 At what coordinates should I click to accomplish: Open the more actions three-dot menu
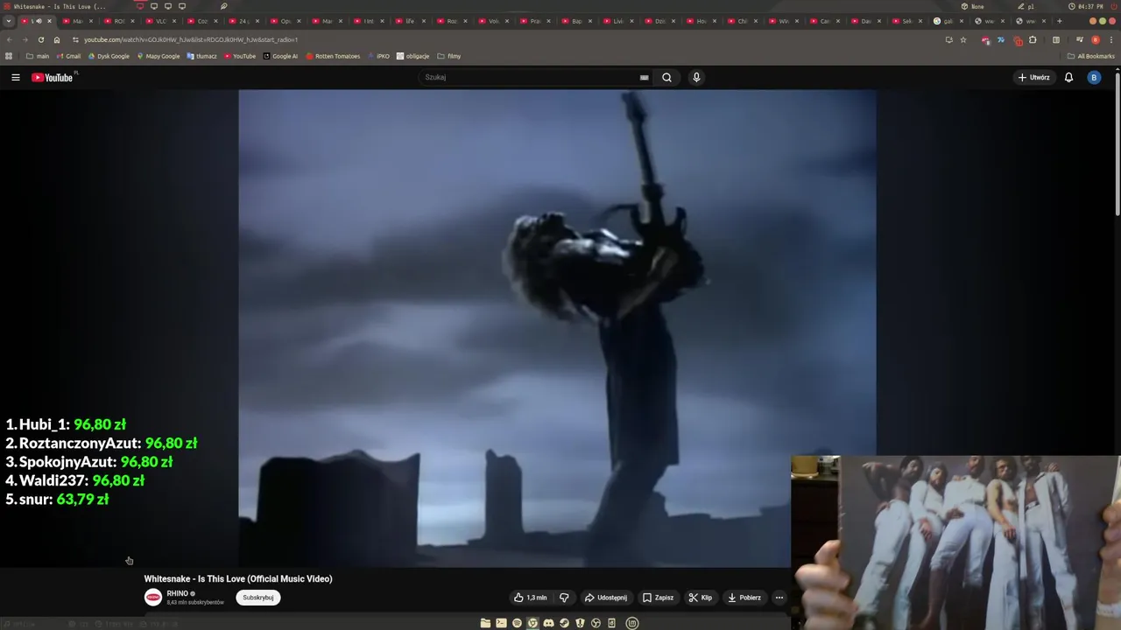coord(779,598)
